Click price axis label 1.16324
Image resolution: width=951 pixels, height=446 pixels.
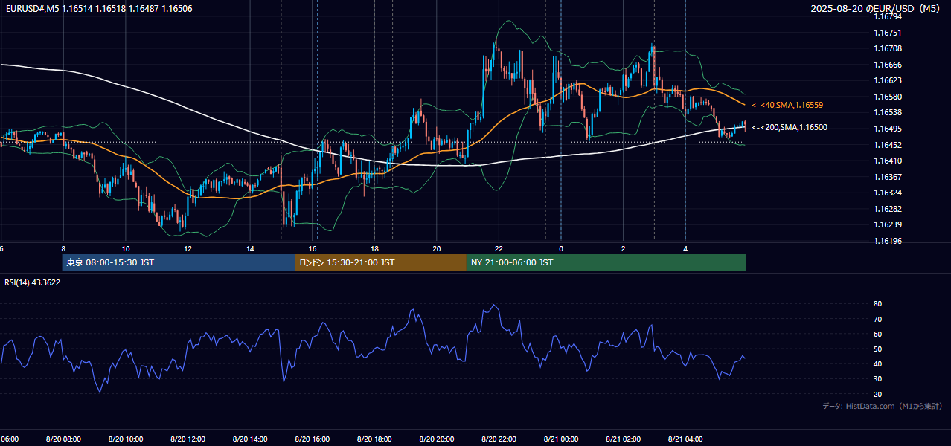click(888, 193)
